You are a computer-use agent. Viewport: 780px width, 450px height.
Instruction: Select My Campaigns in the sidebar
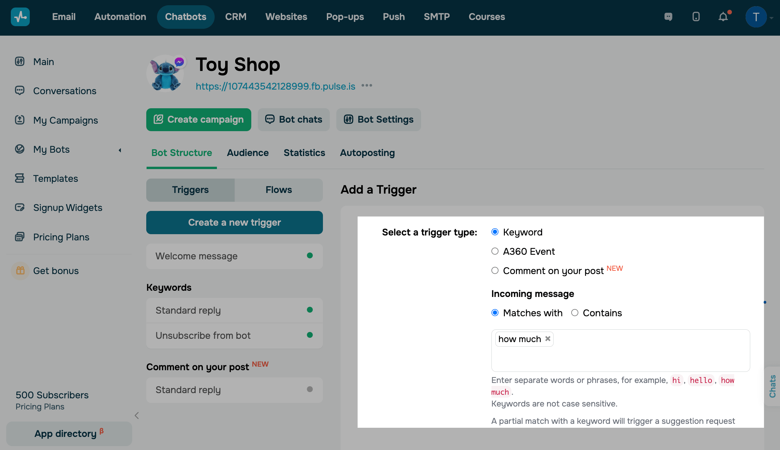tap(65, 120)
